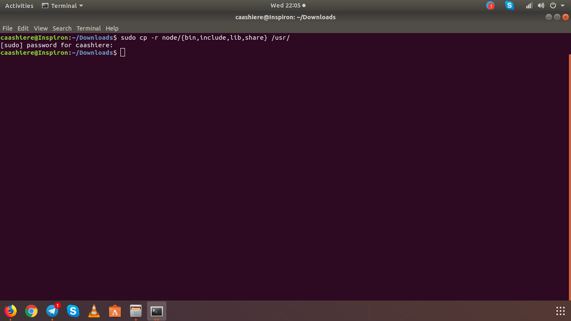Open Google Chrome from the dock

click(x=31, y=311)
